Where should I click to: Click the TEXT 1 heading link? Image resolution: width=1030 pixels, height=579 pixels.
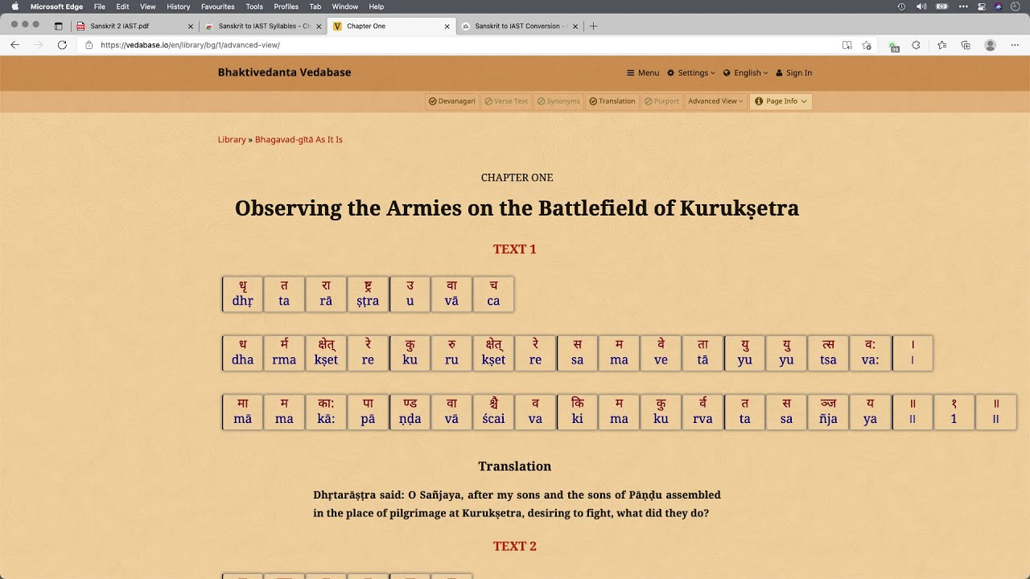pyautogui.click(x=515, y=249)
